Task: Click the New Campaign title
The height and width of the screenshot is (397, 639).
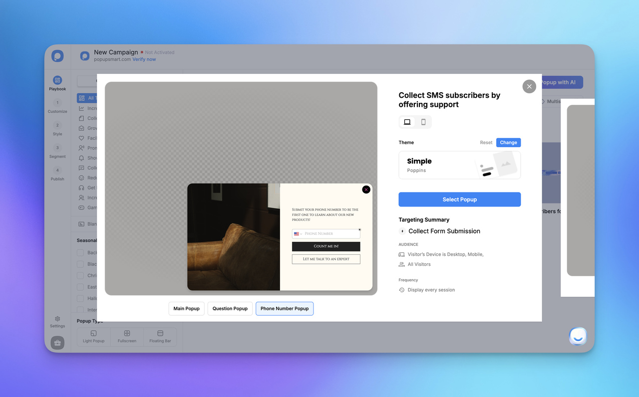Action: click(x=116, y=52)
